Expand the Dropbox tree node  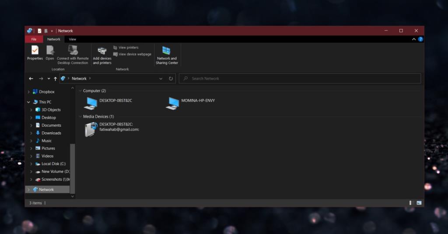pos(28,92)
